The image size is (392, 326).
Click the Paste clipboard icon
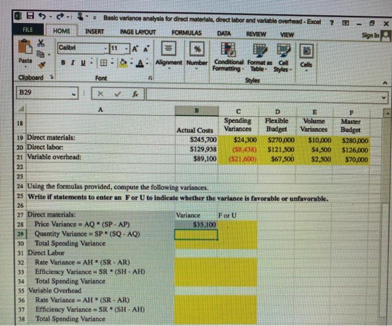point(25,47)
